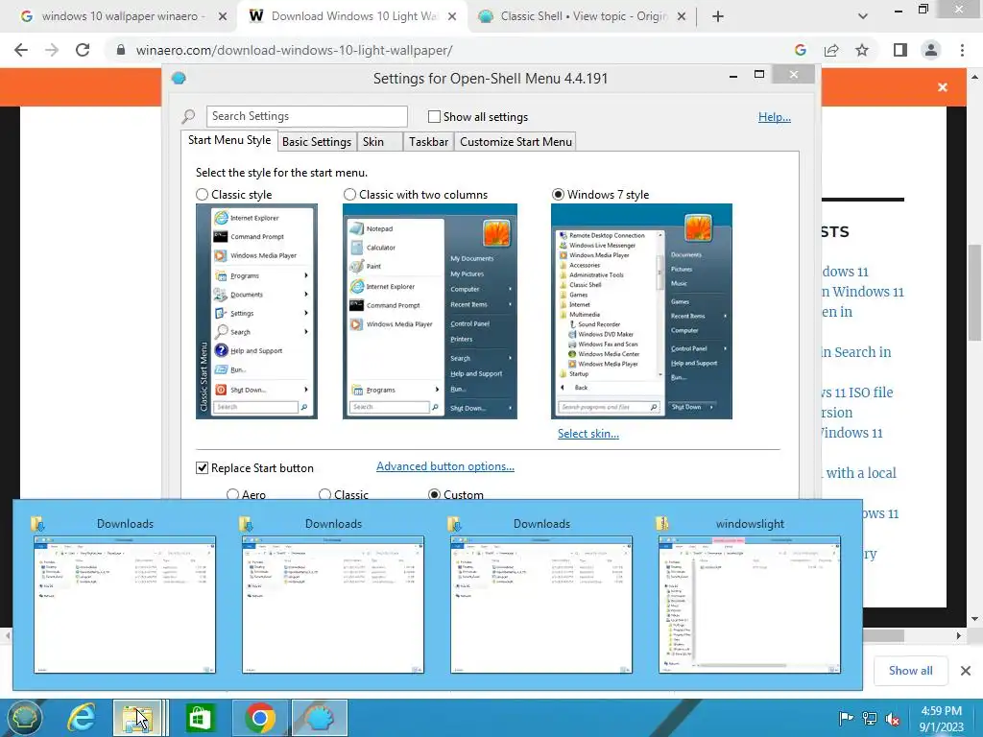This screenshot has width=983, height=737.
Task: Click the Open-Shell Start button shell icon
Action: pos(24,718)
